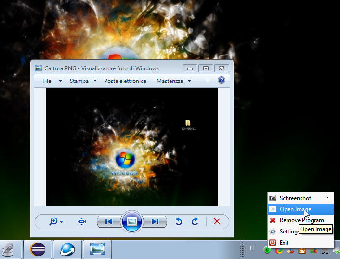Click the Cattura.PNG photo viewer title icon
Viewport: 340px width, 259px height.
pyautogui.click(x=39, y=68)
